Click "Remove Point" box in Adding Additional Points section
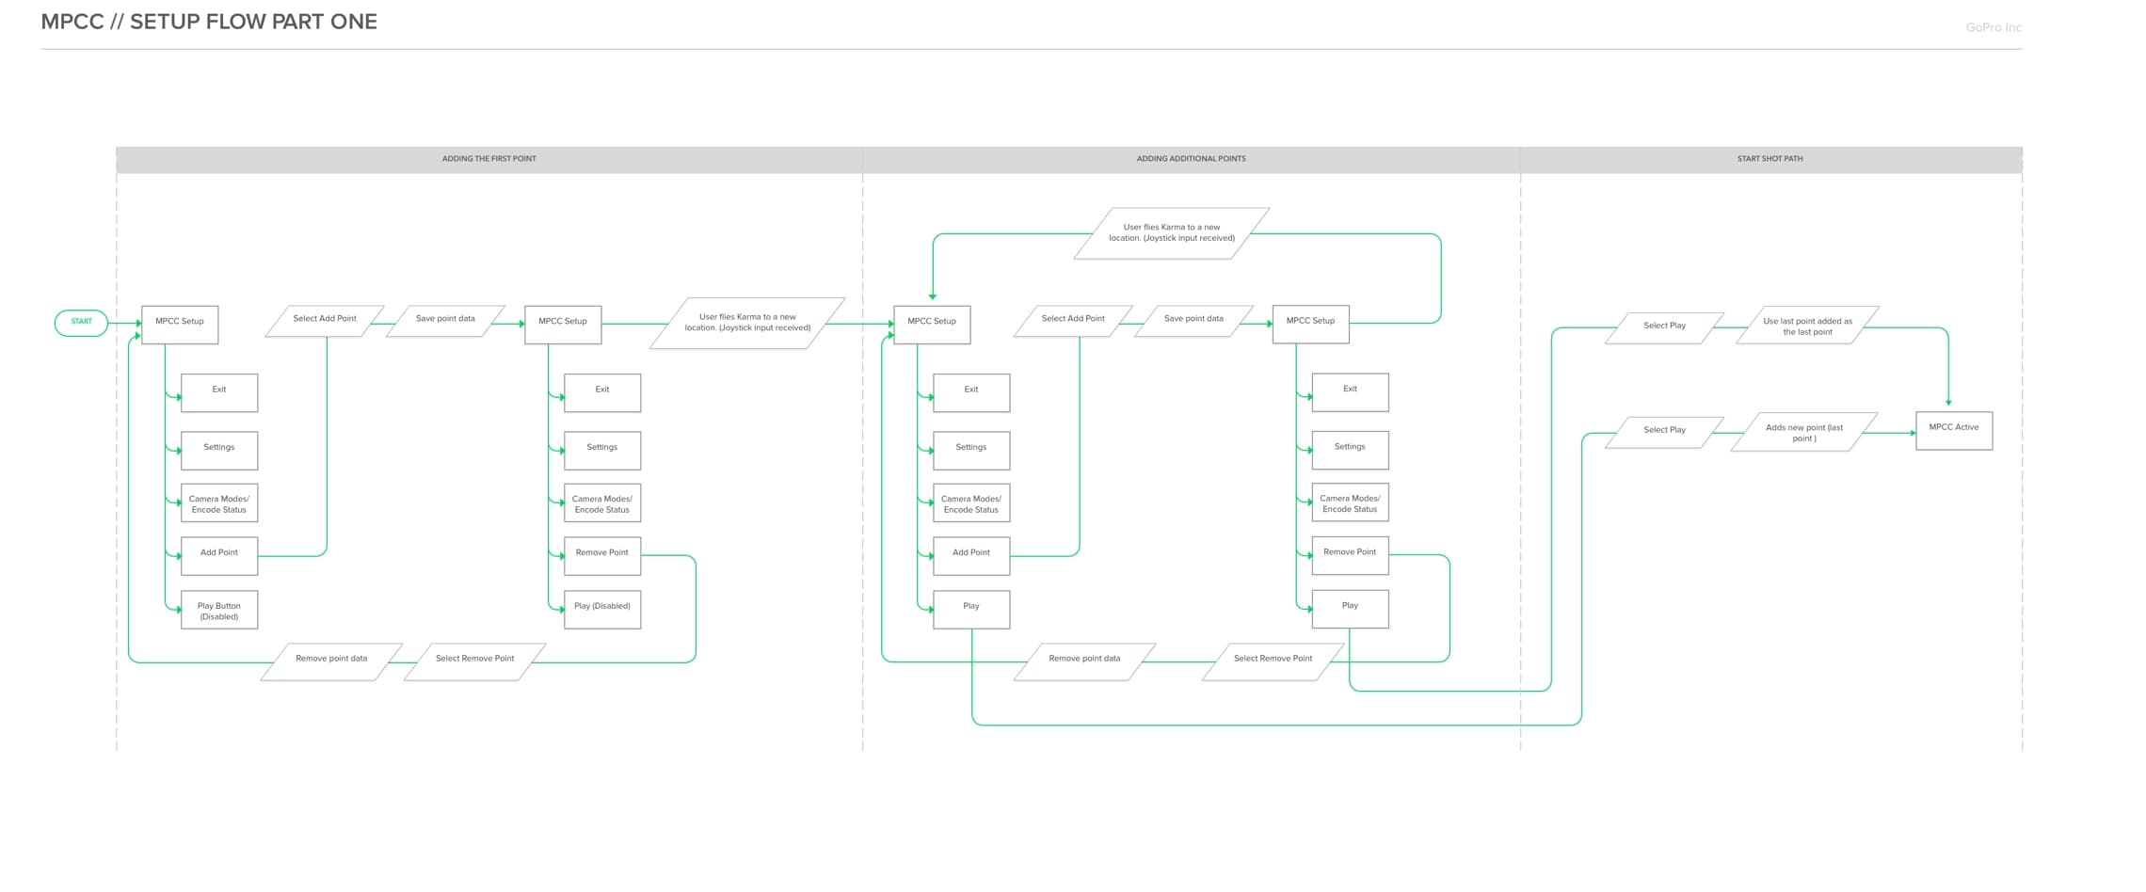The image size is (2146, 892). [1350, 555]
